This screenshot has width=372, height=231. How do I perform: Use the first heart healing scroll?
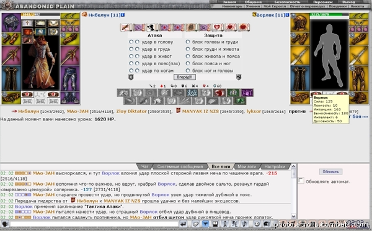pos(217,27)
